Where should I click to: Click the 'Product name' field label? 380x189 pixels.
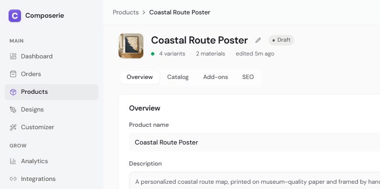[149, 125]
